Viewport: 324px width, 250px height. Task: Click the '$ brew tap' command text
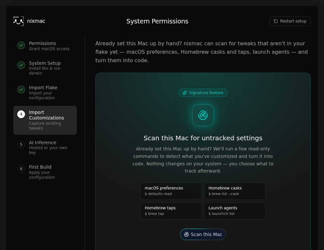154,214
